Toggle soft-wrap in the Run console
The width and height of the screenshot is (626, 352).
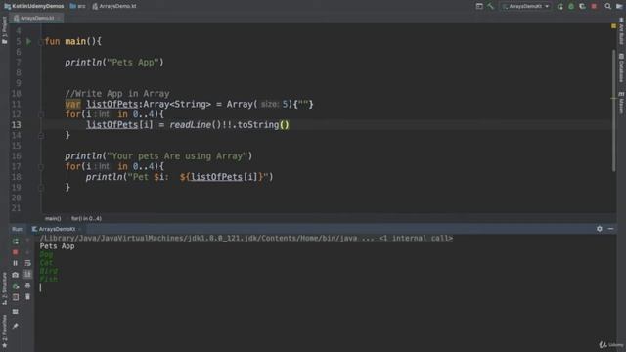pos(27,263)
